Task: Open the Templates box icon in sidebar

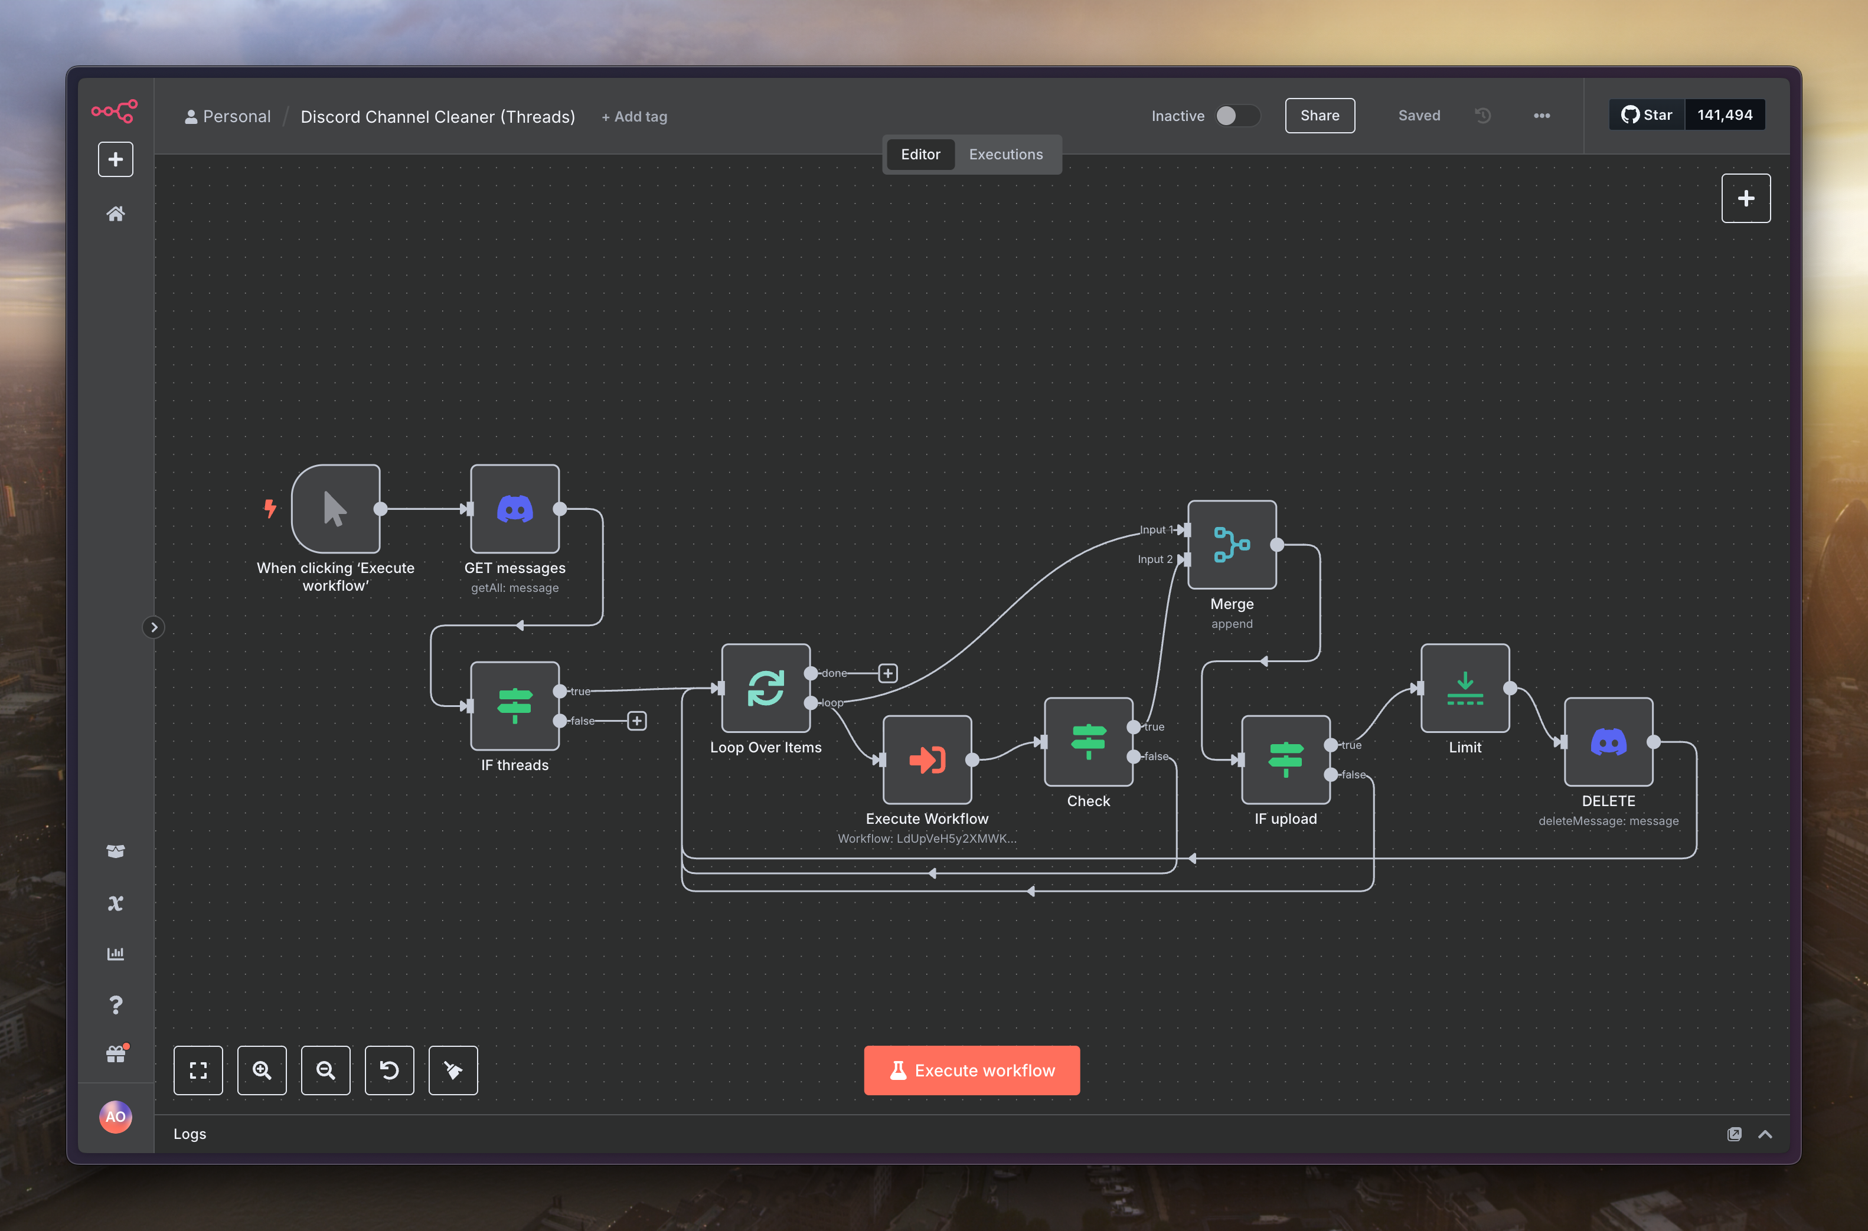Action: 116,852
